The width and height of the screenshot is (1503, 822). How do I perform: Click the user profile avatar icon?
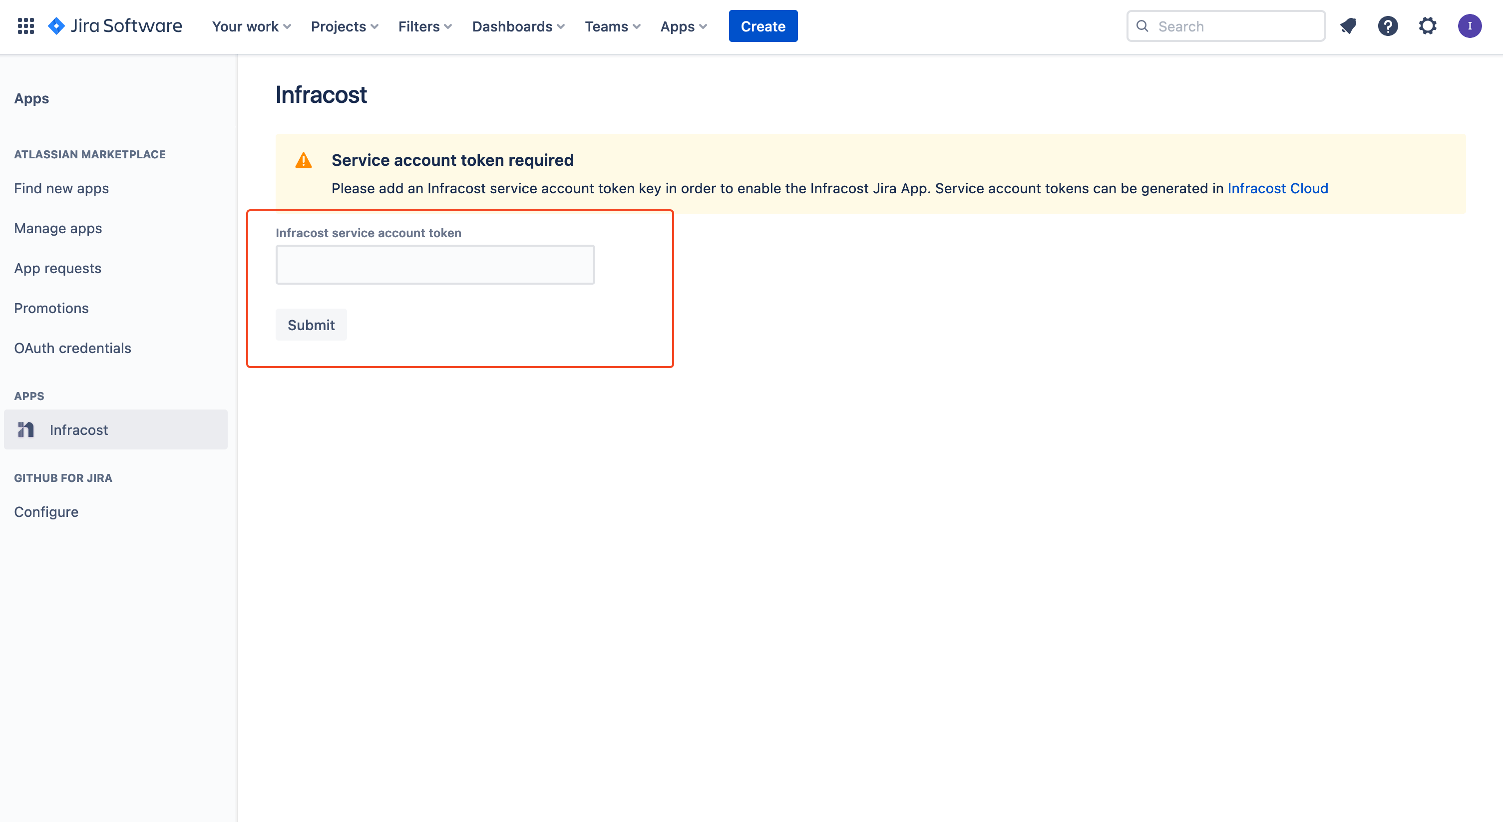coord(1470,26)
